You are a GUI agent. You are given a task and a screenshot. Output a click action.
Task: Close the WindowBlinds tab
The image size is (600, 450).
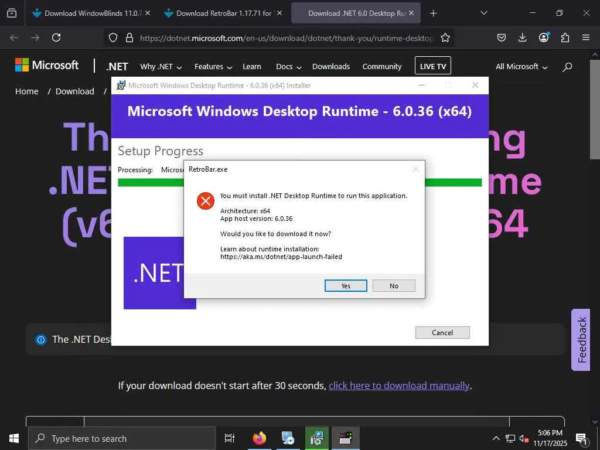(x=148, y=13)
